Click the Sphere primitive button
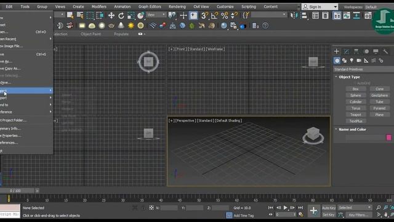The image size is (394, 222). (x=356, y=96)
